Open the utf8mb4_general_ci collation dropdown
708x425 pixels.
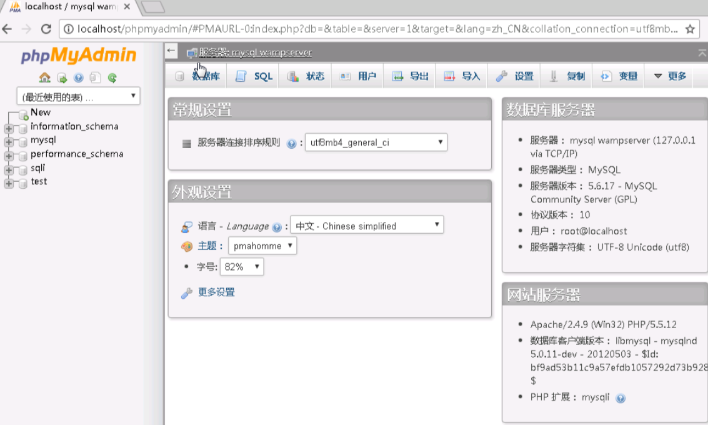point(376,142)
